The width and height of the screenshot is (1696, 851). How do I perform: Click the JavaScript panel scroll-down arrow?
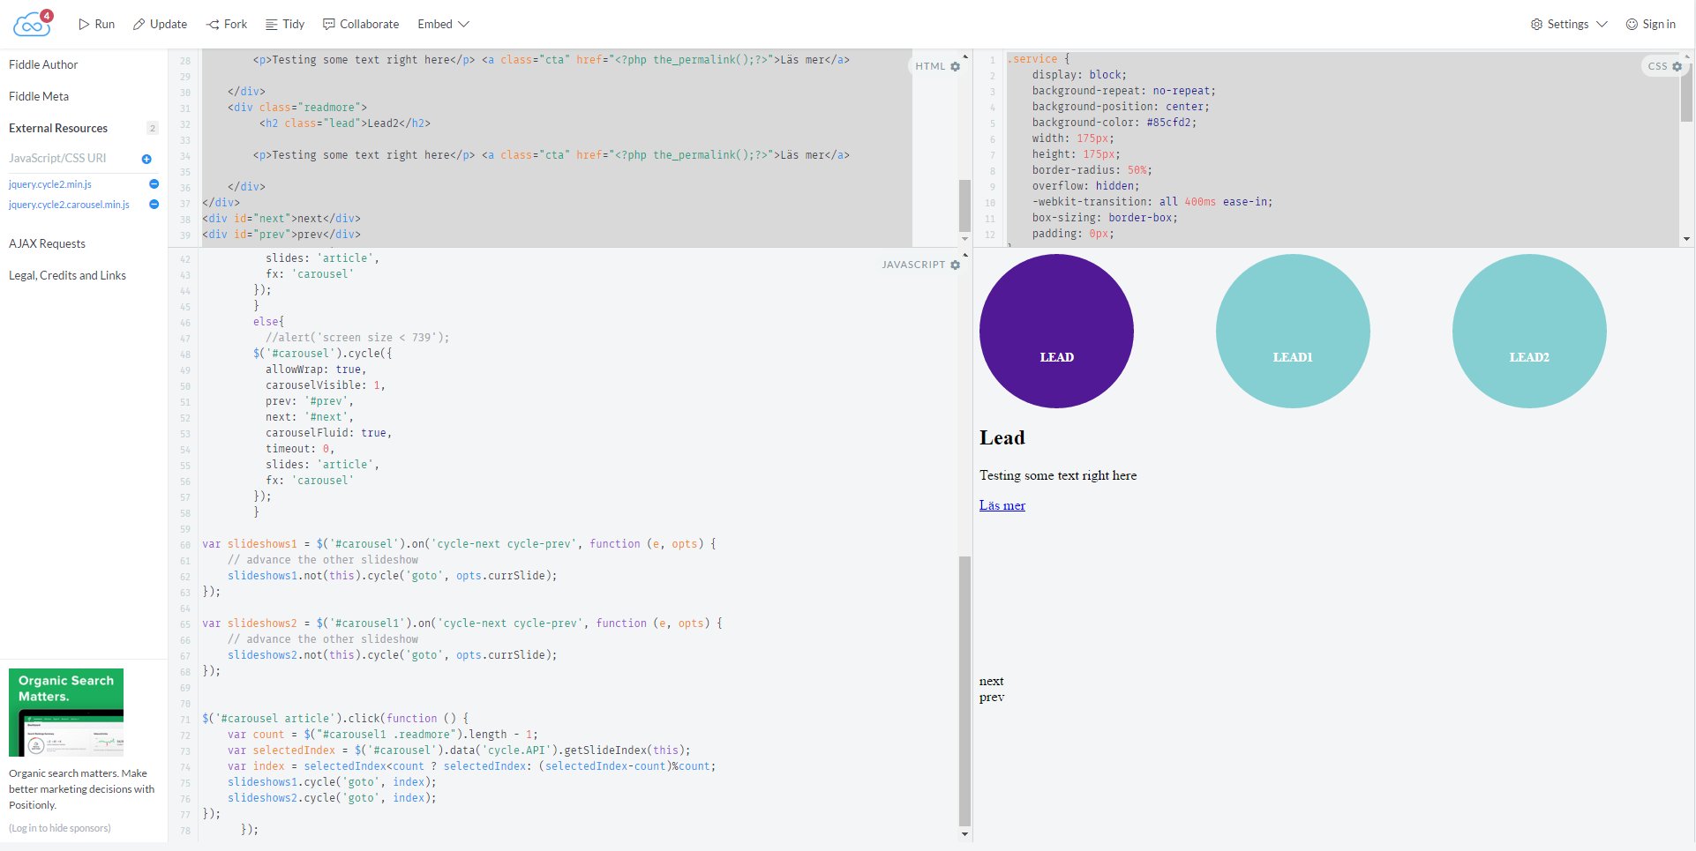(964, 834)
